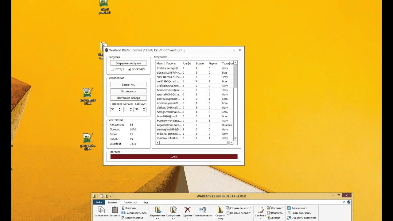393x221 pixels.
Task: Switch to the Вид ribbon tab
Action: (x=146, y=203)
